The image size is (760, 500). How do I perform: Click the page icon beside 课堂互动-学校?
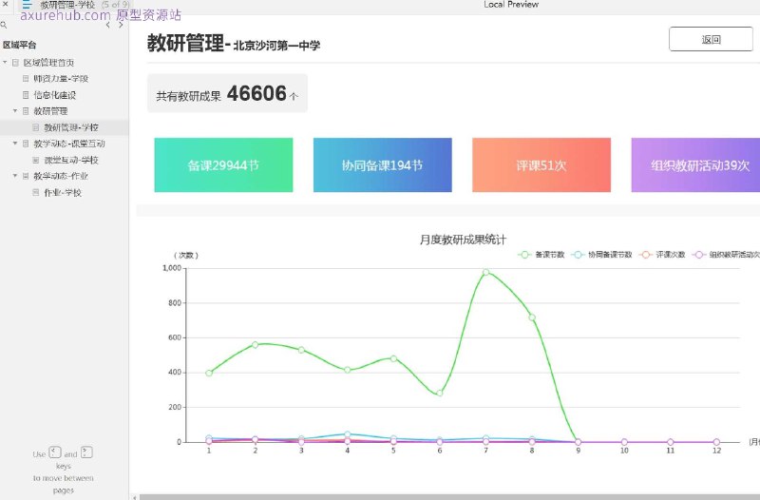[x=36, y=160]
